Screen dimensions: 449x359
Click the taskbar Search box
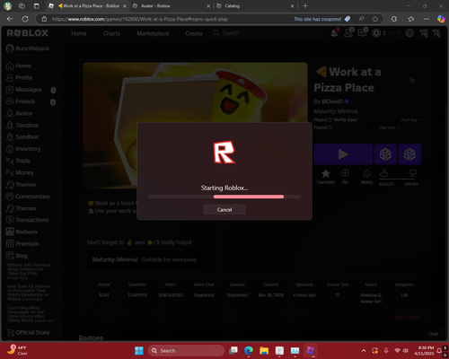pos(186,350)
